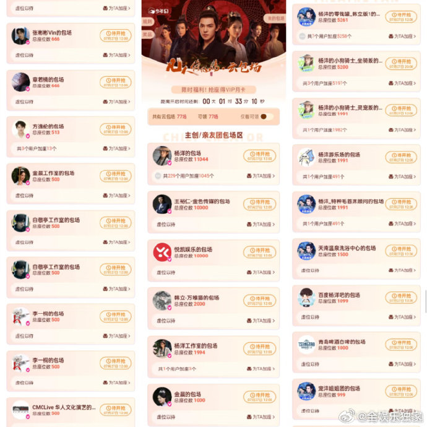This screenshot has height=427, width=427.
Task: Click the 限时福利 抢座得VIP月卡 banner
Action: (213, 90)
